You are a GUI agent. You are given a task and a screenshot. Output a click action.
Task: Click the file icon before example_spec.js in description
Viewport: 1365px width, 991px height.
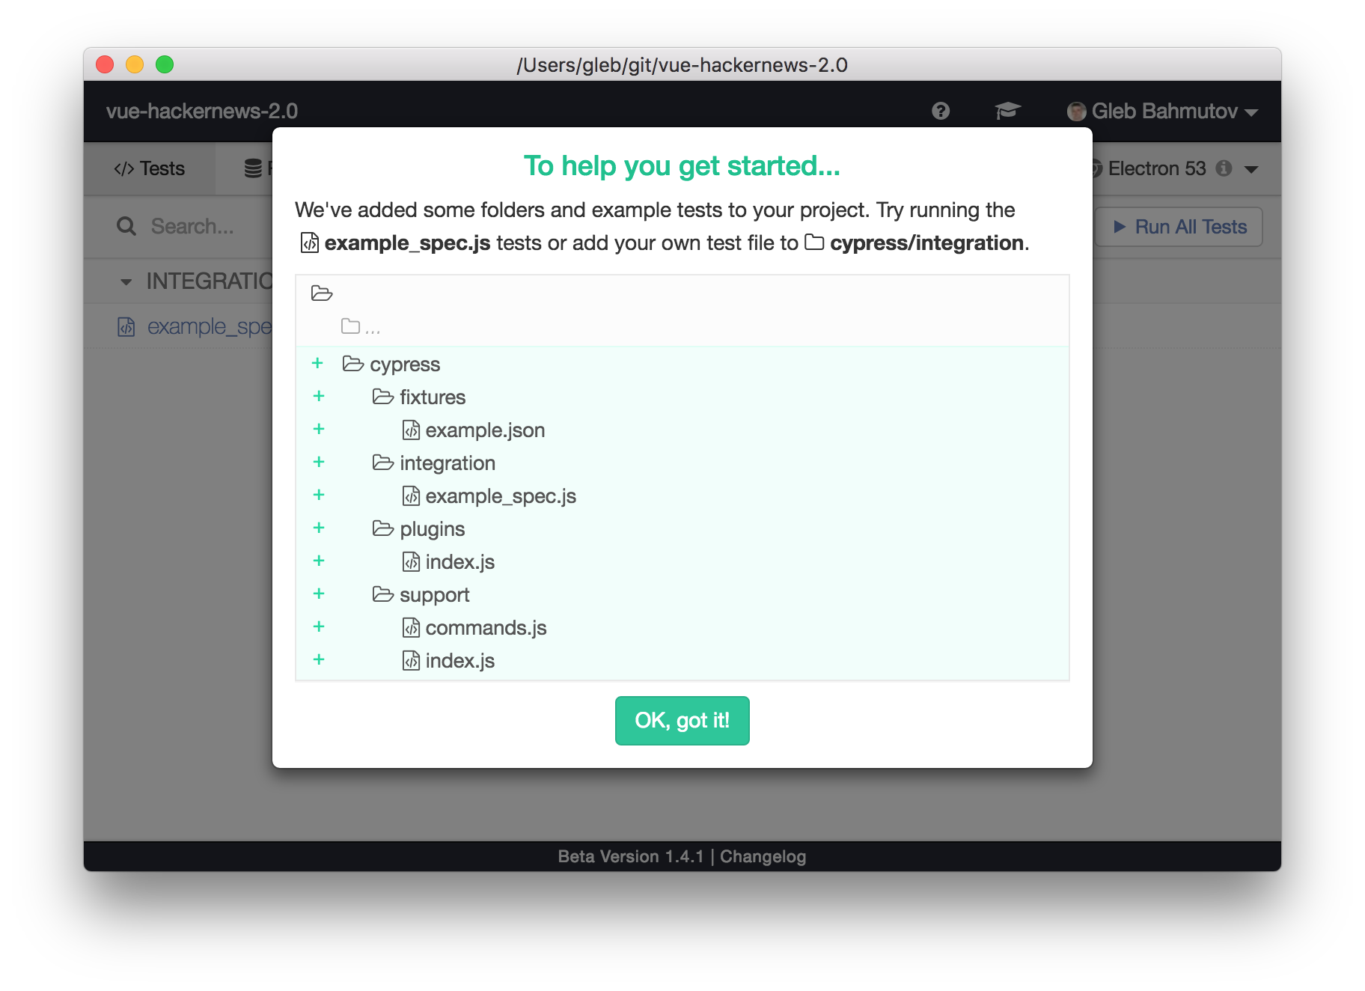(x=309, y=243)
